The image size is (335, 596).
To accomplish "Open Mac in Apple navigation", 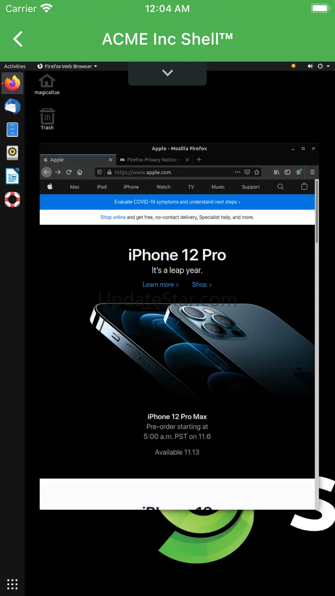I will pos(75,187).
